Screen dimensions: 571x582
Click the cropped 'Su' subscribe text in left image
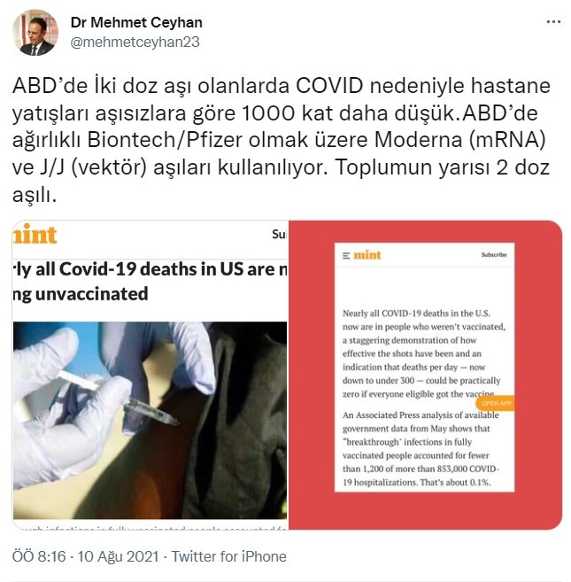pyautogui.click(x=279, y=234)
